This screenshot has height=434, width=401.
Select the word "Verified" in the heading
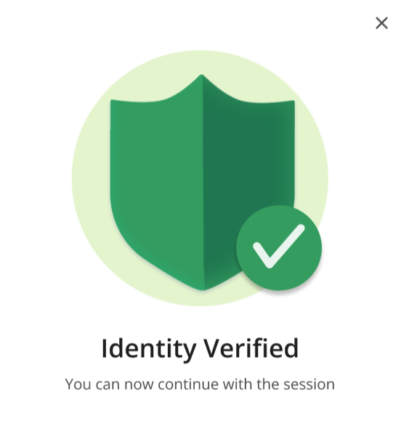coord(251,348)
